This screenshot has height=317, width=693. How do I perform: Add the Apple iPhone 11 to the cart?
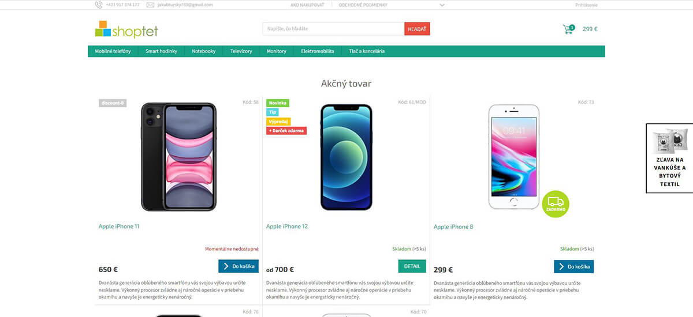tap(239, 266)
